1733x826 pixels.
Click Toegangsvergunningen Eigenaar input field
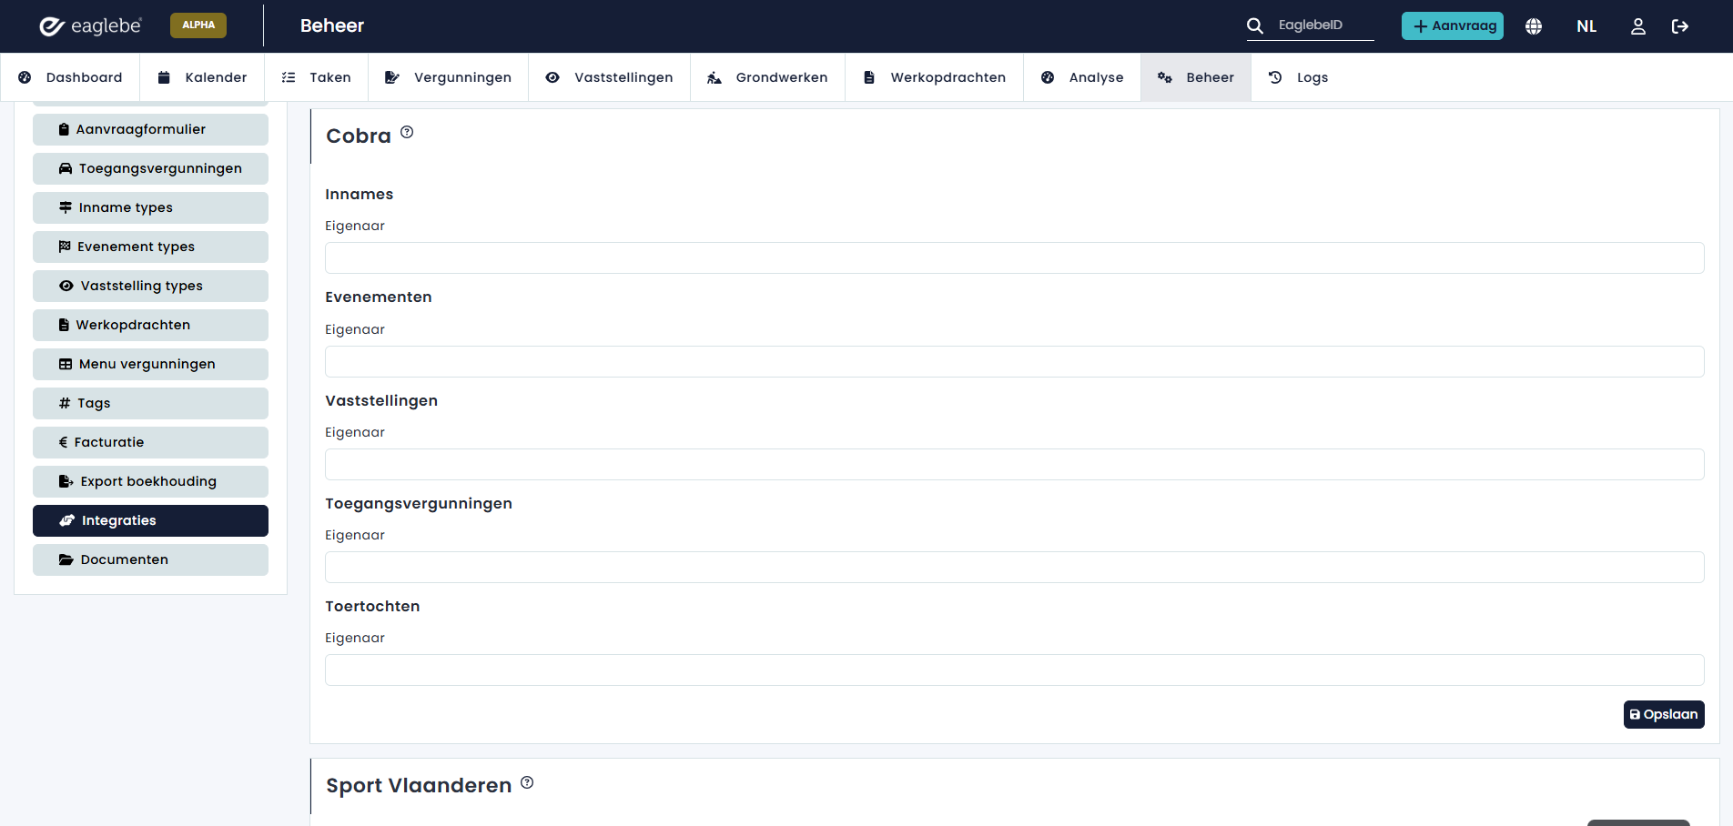point(1014,567)
